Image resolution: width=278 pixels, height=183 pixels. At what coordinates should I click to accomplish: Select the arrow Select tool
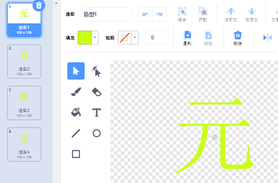point(76,71)
